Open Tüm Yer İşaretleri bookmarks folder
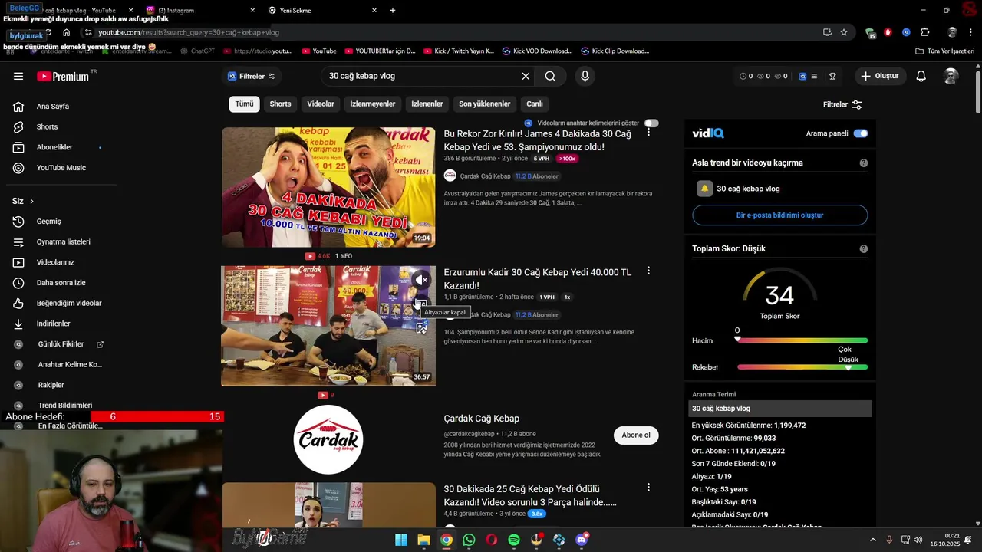 (945, 51)
